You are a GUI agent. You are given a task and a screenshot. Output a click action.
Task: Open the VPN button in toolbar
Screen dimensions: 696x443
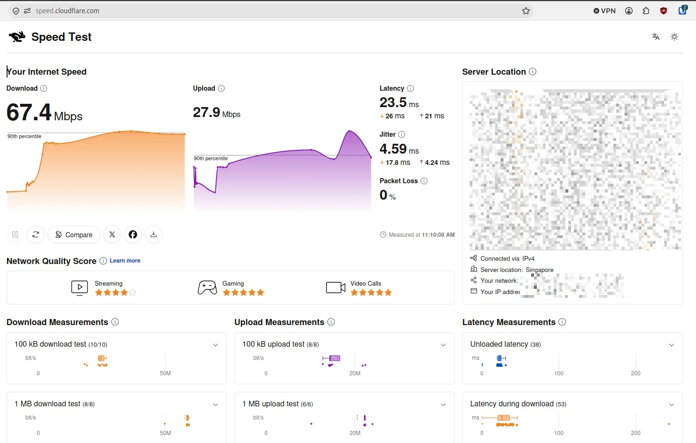pos(604,11)
